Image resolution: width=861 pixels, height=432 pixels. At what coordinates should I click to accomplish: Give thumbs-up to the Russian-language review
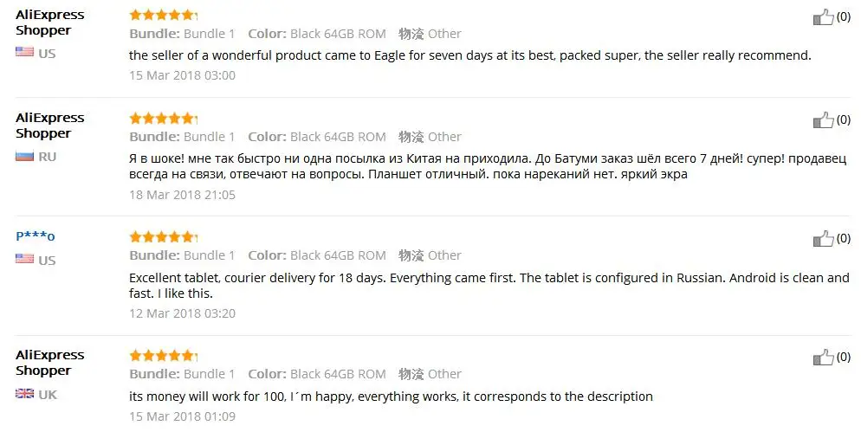[x=823, y=119]
